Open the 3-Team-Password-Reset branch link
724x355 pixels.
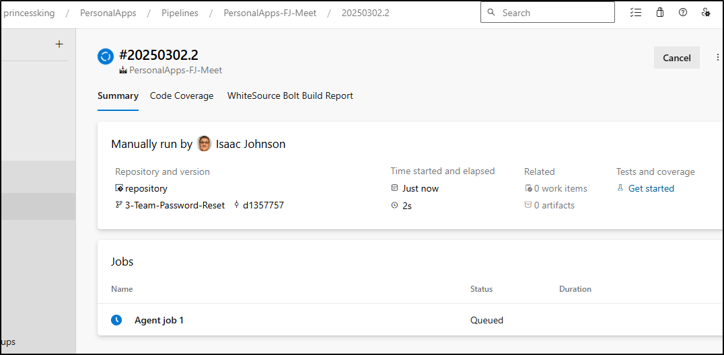[175, 206]
